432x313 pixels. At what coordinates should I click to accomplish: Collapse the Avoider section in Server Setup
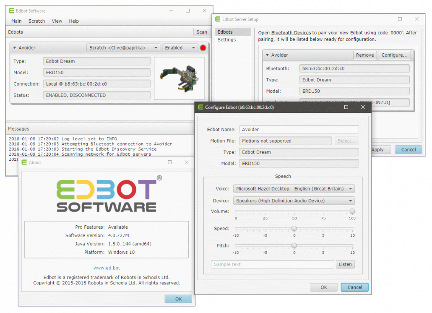coord(267,55)
